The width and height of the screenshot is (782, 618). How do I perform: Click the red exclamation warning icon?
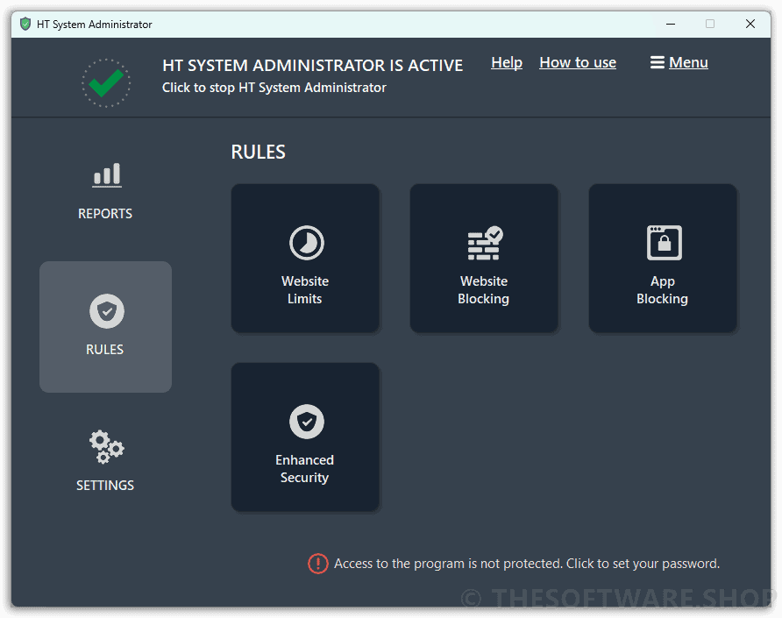pos(318,564)
